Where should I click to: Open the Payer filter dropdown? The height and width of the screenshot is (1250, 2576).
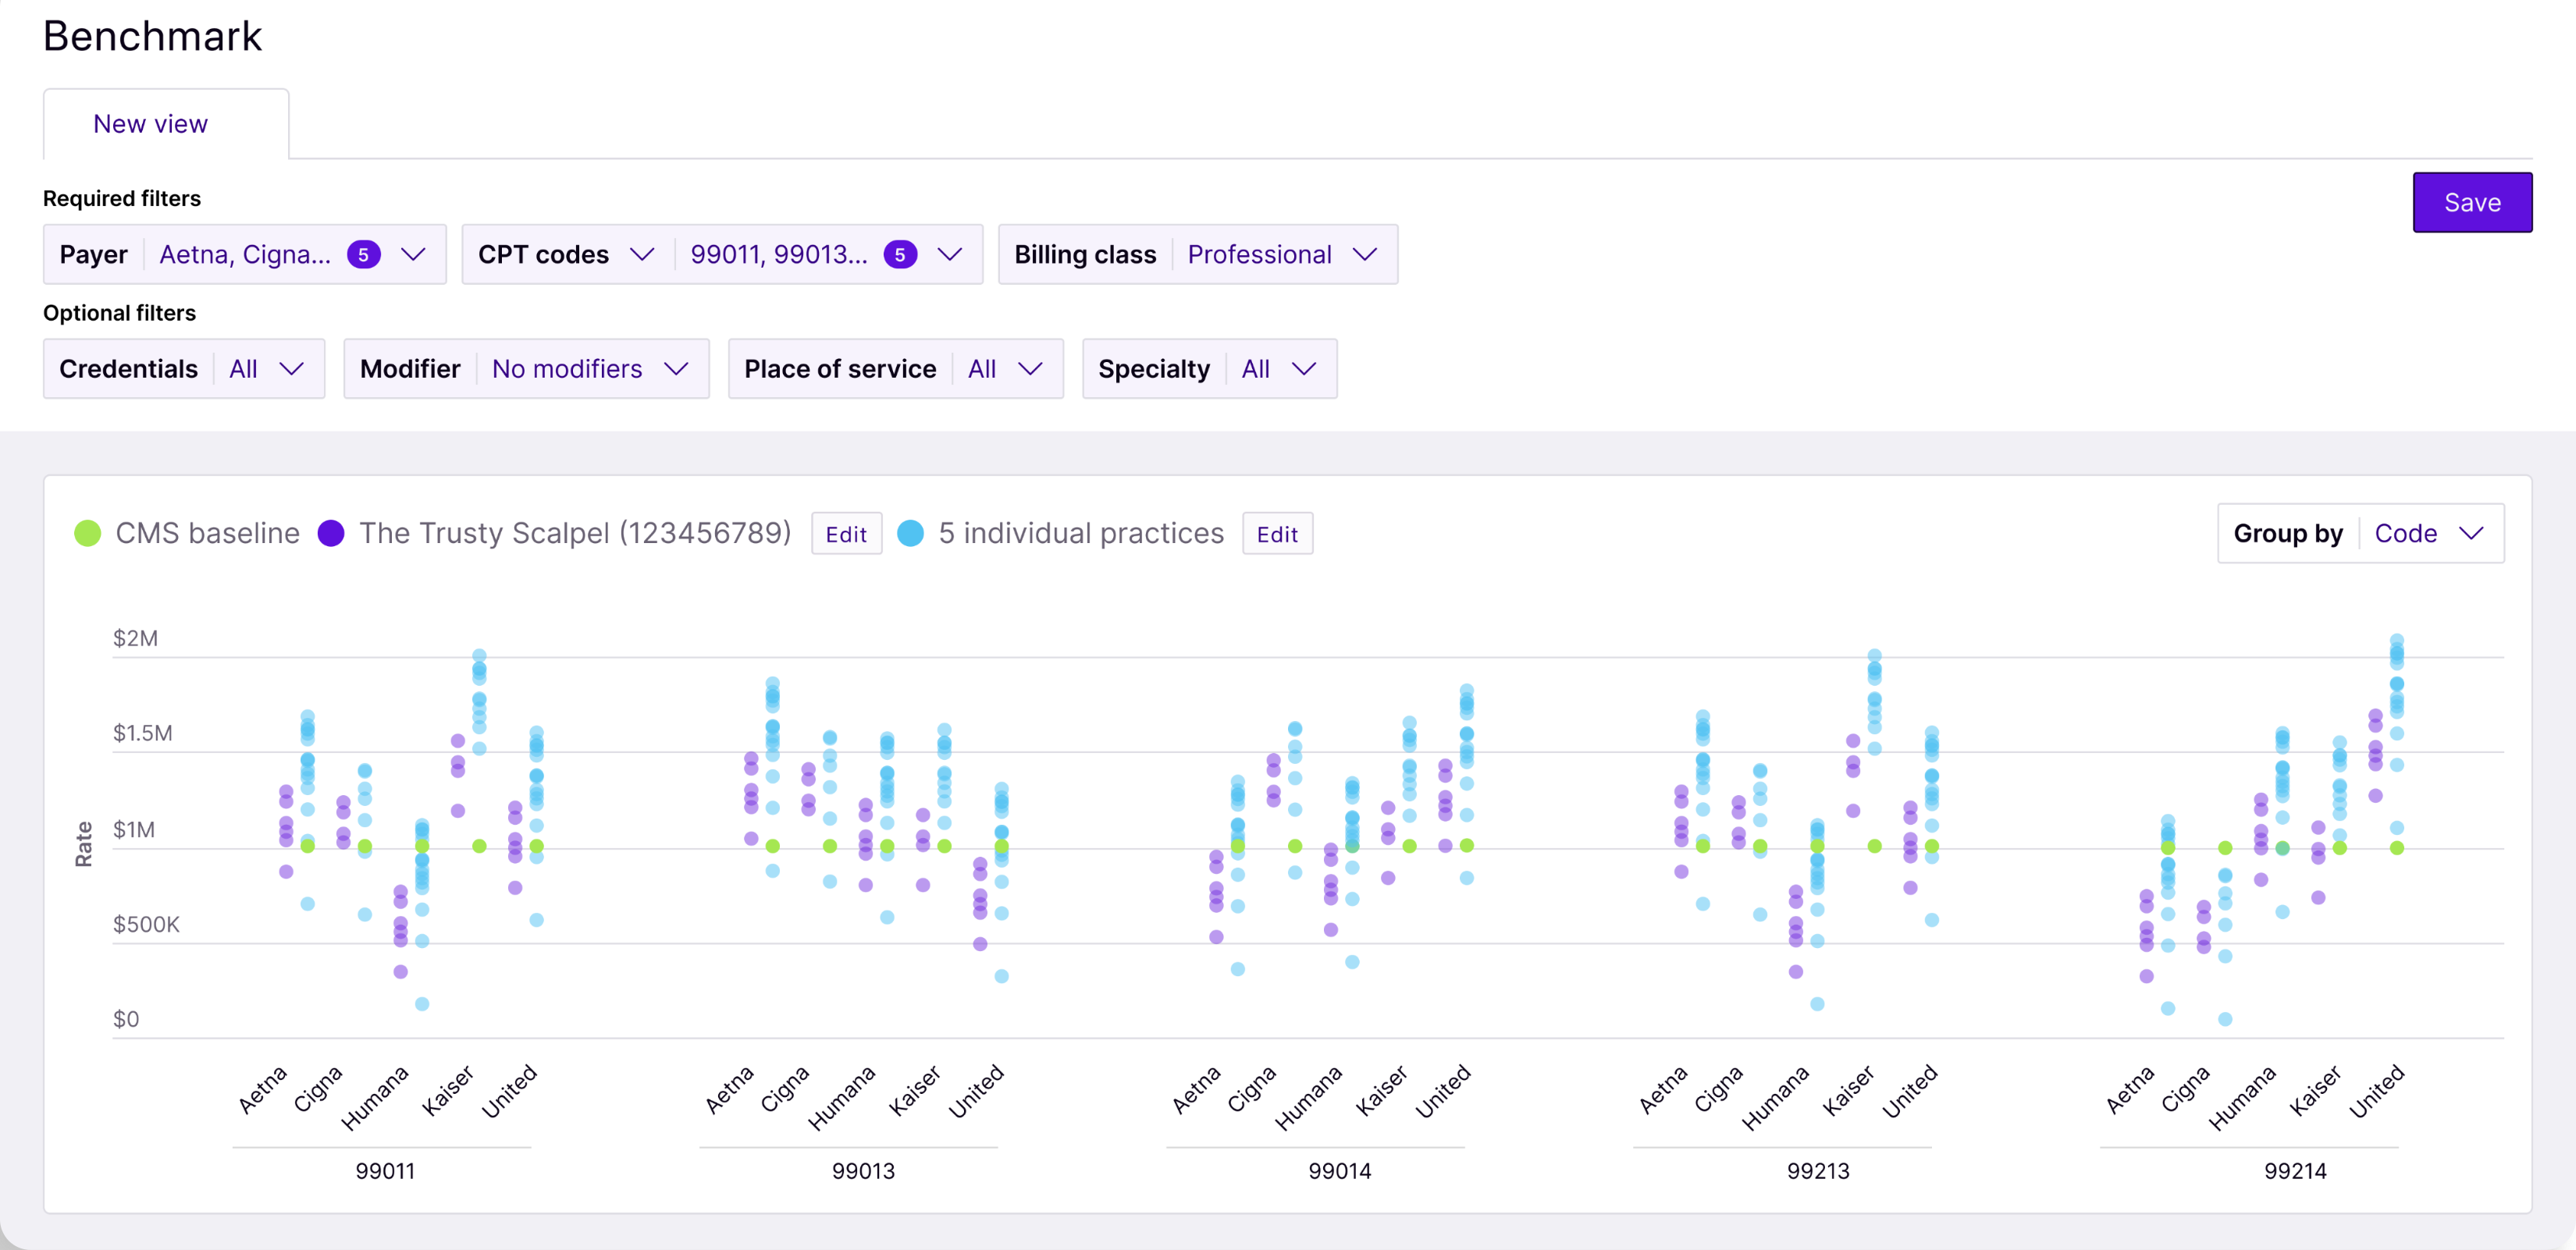[x=244, y=255]
